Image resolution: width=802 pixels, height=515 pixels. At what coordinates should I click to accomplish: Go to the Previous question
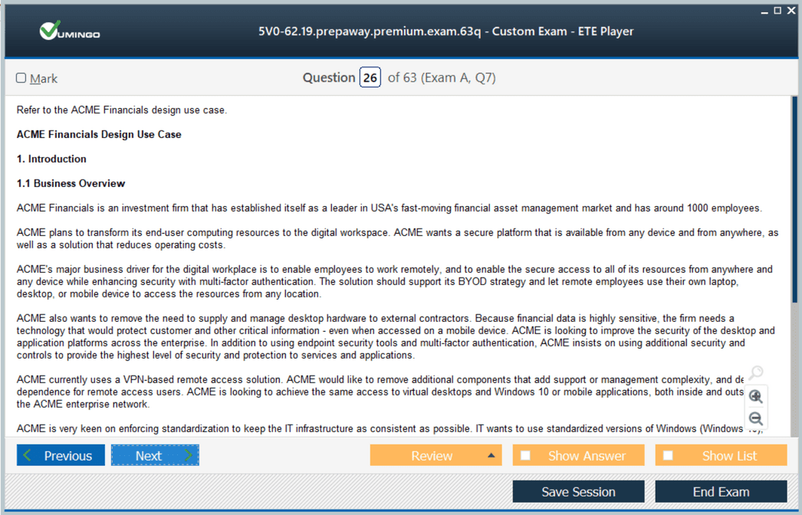pos(61,455)
